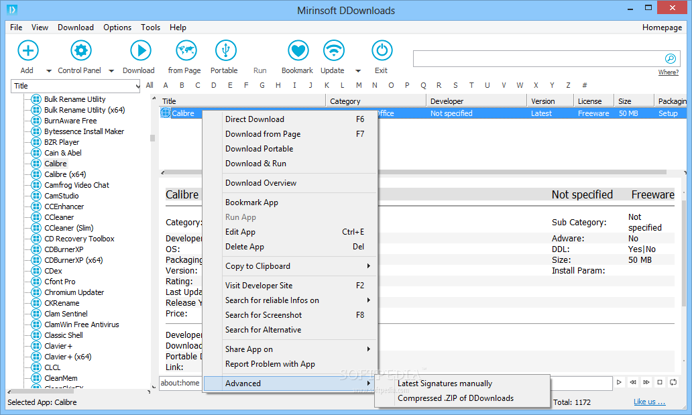The height and width of the screenshot is (415, 692).
Task: Select ClamWin Free Antivirus in app list
Action: 82,324
